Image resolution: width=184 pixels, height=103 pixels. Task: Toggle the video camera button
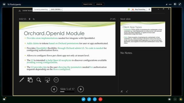[x=83, y=99]
